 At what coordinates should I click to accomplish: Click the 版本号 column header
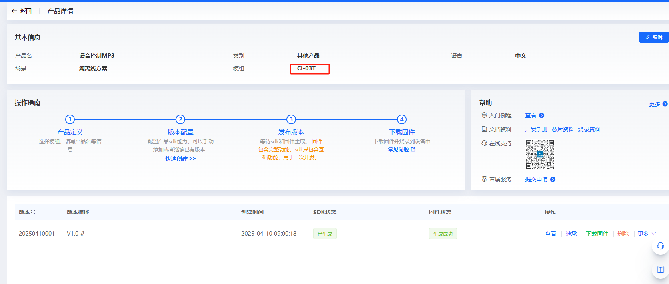27,212
